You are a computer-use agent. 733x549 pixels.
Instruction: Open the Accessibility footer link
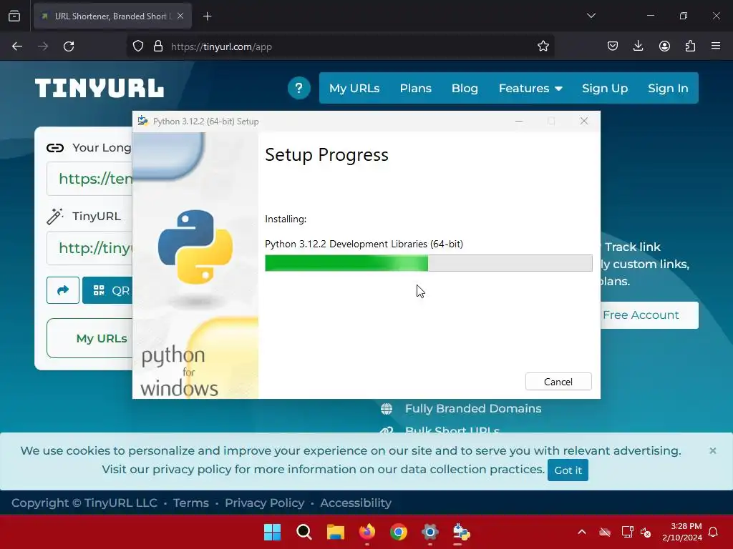pos(356,503)
